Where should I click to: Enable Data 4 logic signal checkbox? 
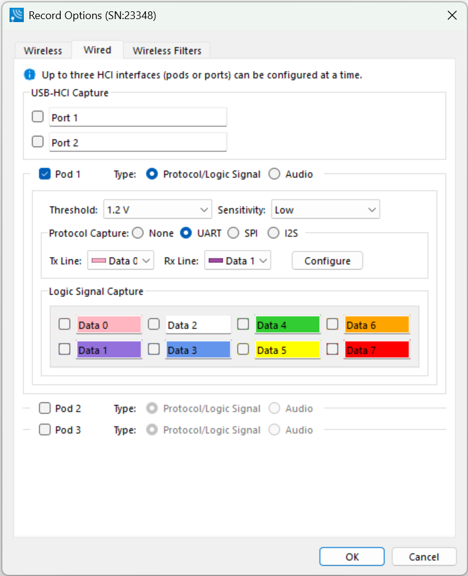(x=243, y=324)
